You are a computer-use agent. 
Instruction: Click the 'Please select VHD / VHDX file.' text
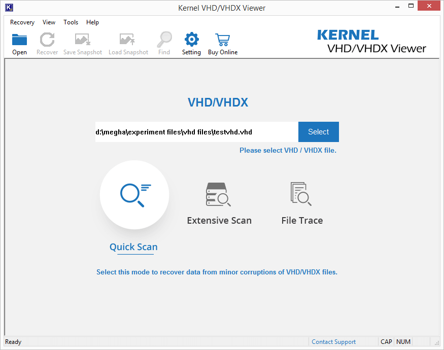288,150
